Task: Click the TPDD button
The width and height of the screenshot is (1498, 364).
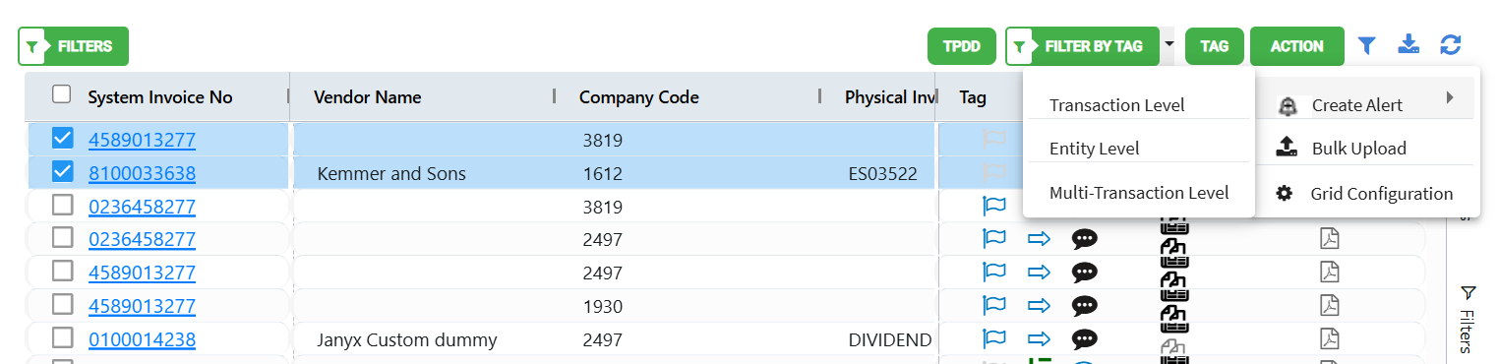Action: click(962, 46)
